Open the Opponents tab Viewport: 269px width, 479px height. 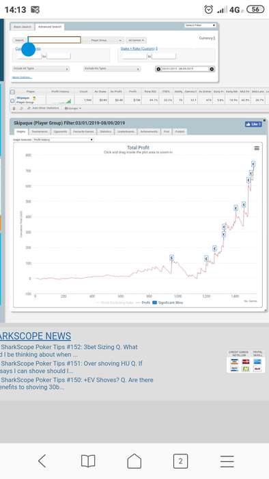click(x=60, y=131)
